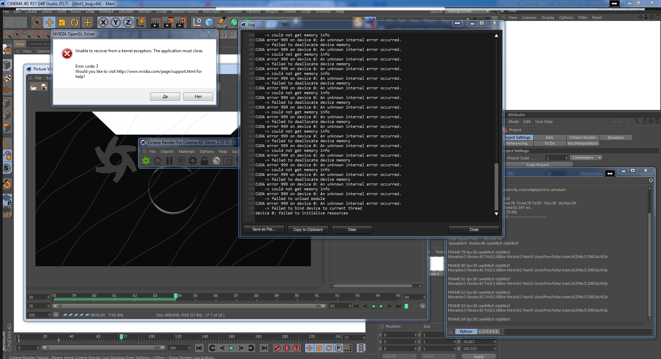Screen dimensions: 661x359
Task: Click Save as File in Log window
Action: tap(264, 229)
